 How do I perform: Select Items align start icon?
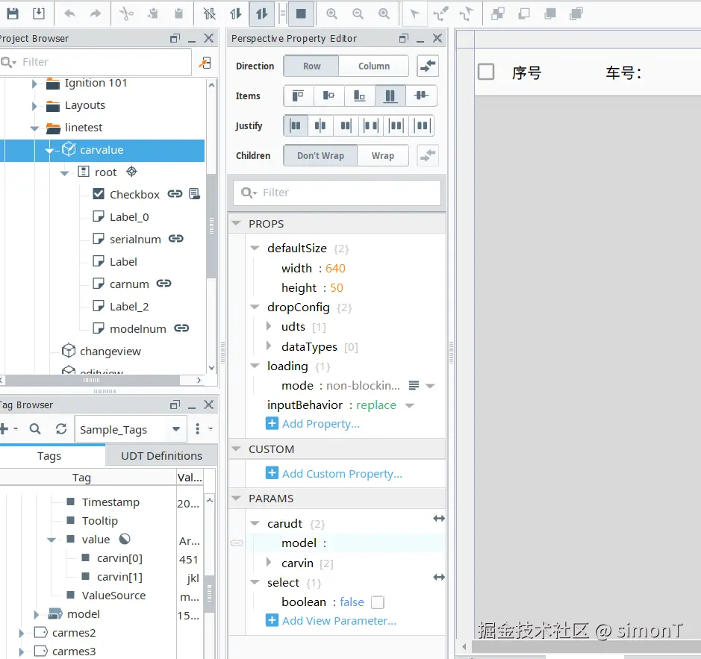tap(298, 96)
